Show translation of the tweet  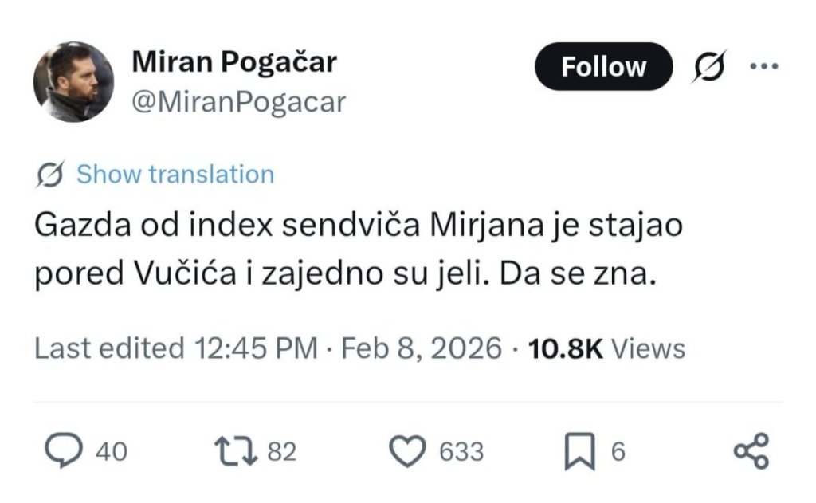[x=175, y=175]
